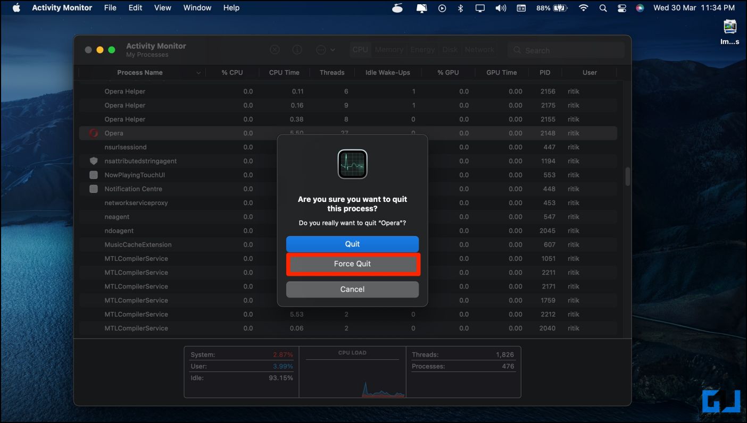Click the keyboard input menu bar icon
The width and height of the screenshot is (747, 423).
(x=521, y=8)
